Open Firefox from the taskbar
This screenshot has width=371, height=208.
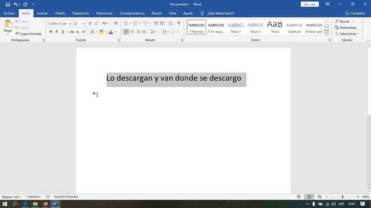(x=45, y=204)
